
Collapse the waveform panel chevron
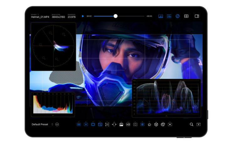click(x=166, y=116)
